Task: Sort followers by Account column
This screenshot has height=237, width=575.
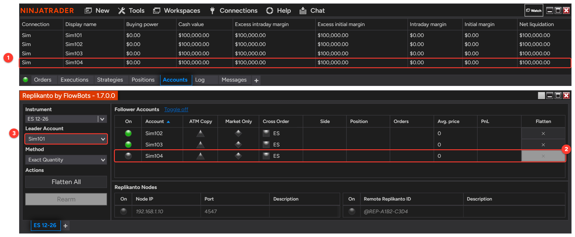Action: (x=162, y=122)
